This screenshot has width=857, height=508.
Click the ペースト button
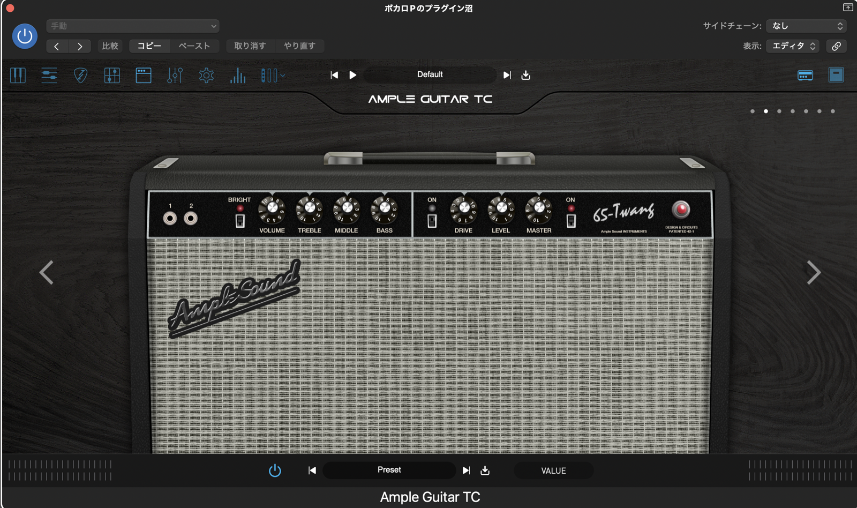click(194, 46)
